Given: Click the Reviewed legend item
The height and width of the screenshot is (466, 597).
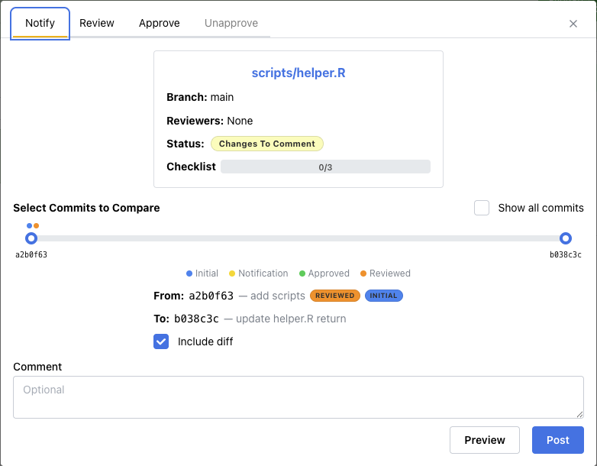Looking at the screenshot, I should coord(385,273).
